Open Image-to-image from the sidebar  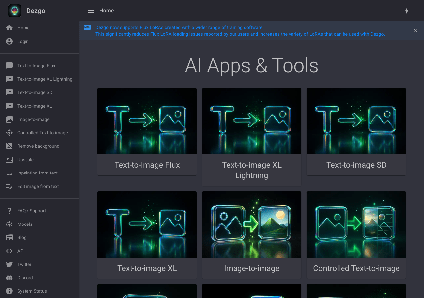pos(40,119)
